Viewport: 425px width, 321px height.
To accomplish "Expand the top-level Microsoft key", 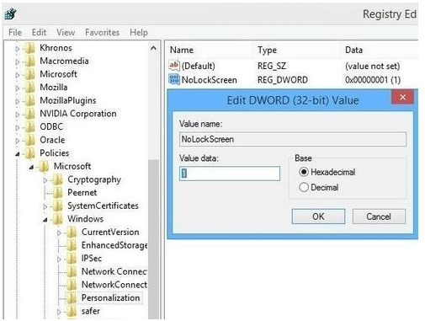I will [x=18, y=75].
